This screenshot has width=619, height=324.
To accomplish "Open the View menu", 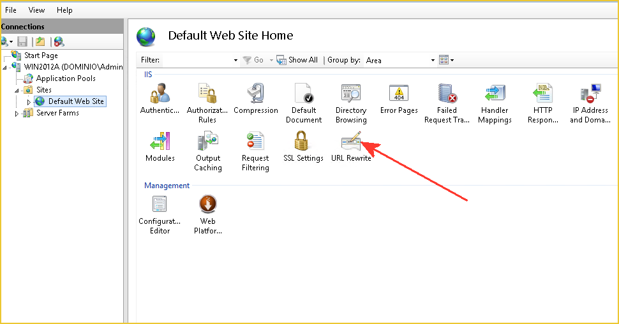I will click(36, 10).
